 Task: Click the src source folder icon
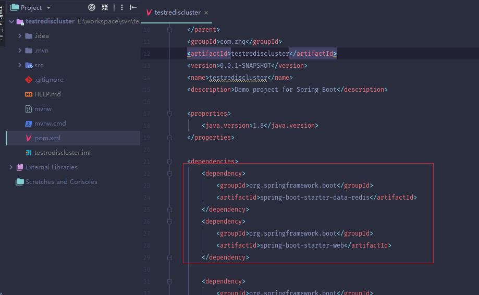[29, 65]
